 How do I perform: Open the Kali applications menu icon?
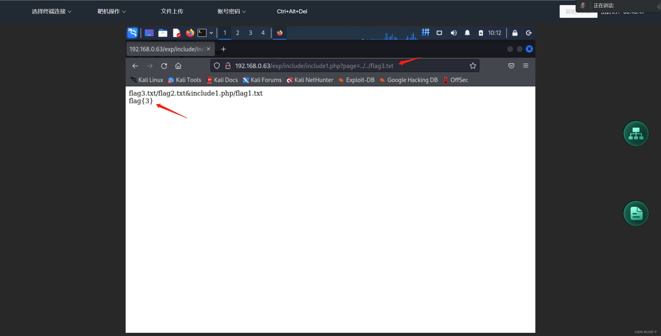point(132,33)
